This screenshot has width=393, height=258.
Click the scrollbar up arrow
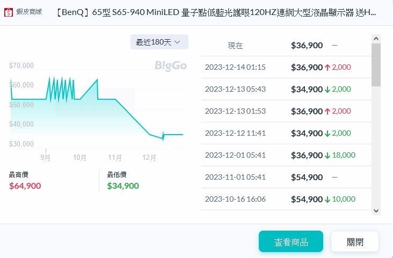tap(376, 39)
